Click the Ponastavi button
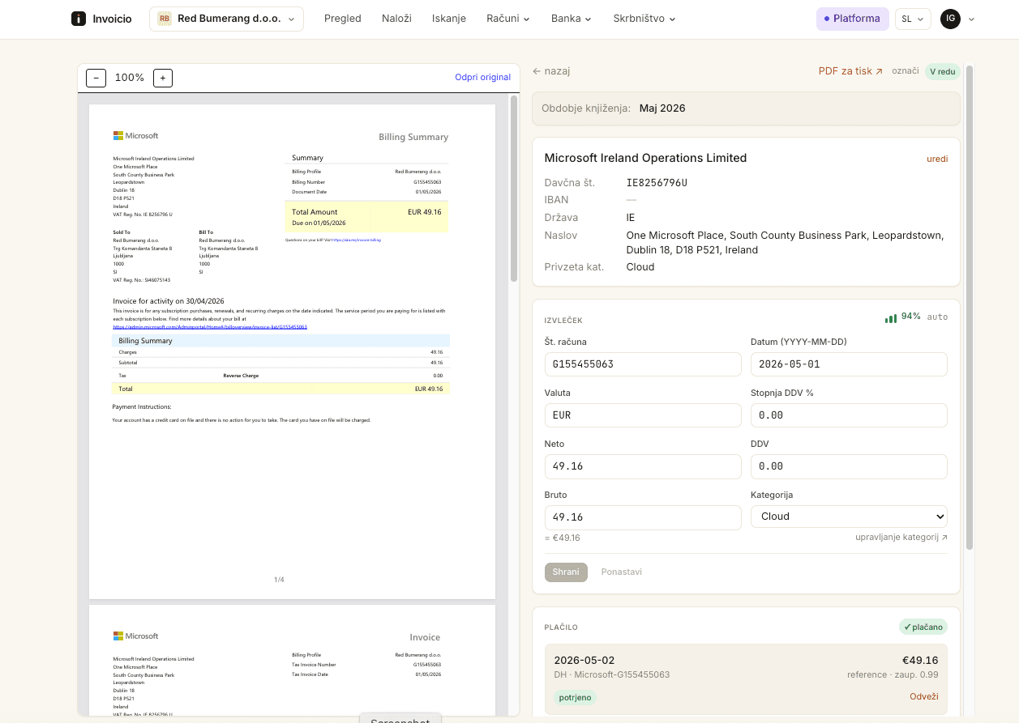Viewport: 1019px width, 723px height. 622,572
